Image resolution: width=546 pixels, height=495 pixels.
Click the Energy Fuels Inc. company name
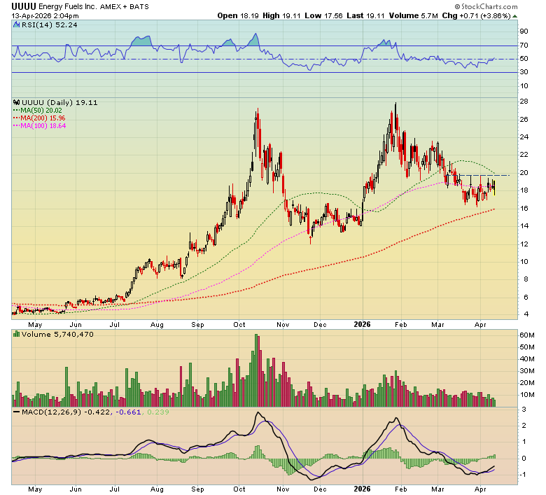coord(69,6)
